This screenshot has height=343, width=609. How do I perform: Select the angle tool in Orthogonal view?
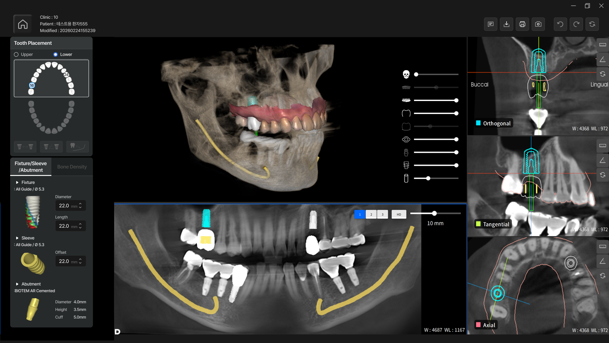[x=603, y=59]
